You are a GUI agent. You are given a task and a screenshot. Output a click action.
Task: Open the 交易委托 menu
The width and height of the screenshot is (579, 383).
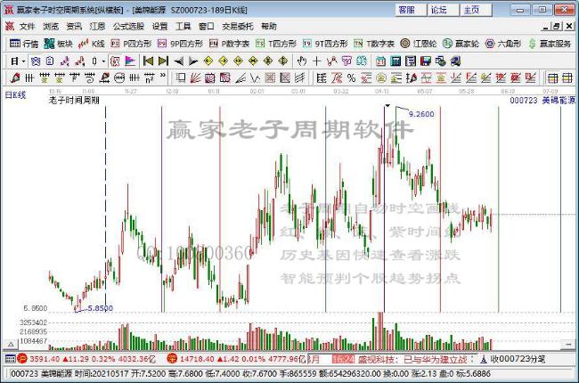[238, 26]
